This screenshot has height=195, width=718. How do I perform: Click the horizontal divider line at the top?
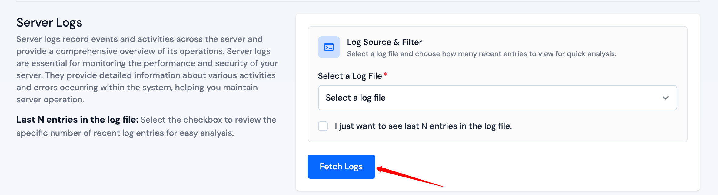click(357, 2)
